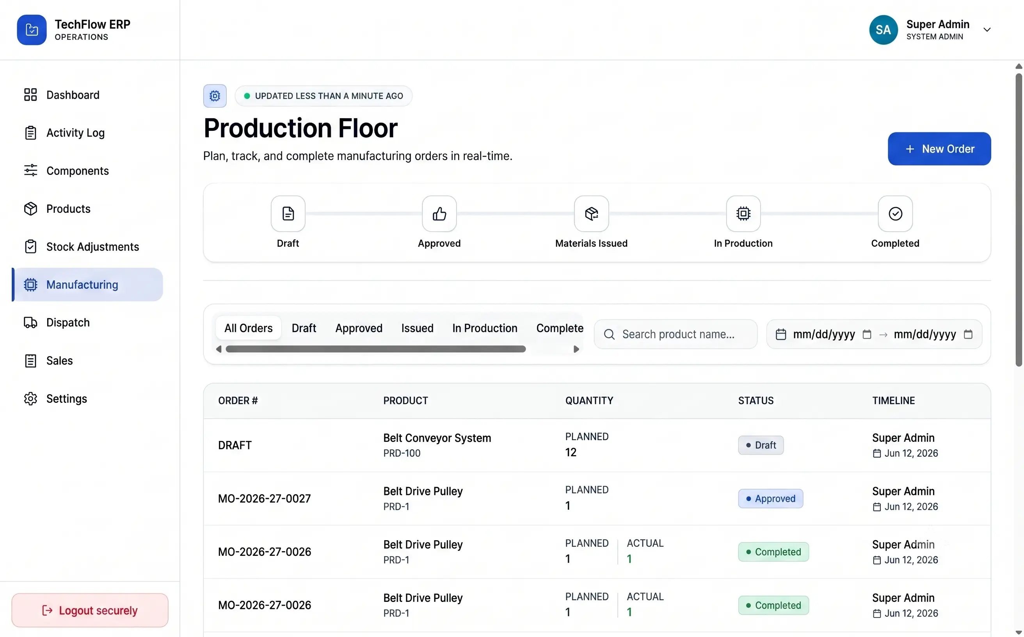This screenshot has height=637, width=1024.
Task: Click order MO-2026-27-0027
Action: click(265, 499)
